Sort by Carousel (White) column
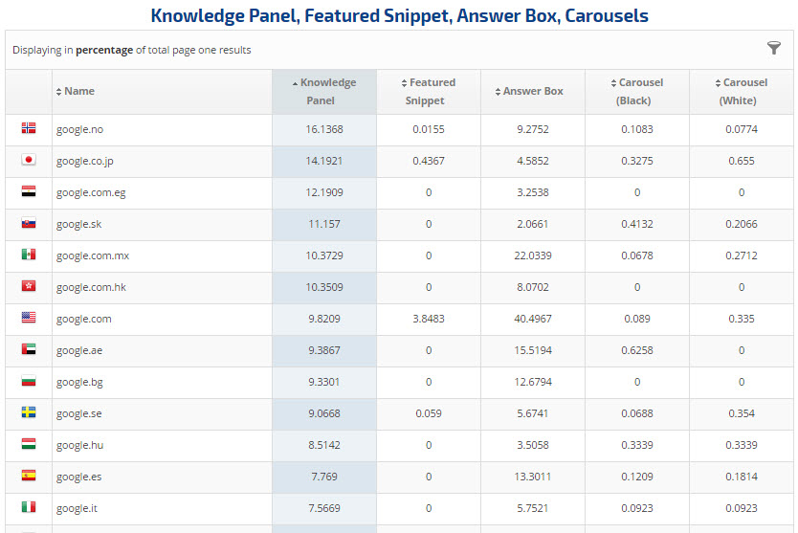This screenshot has width=798, height=533. tap(741, 92)
